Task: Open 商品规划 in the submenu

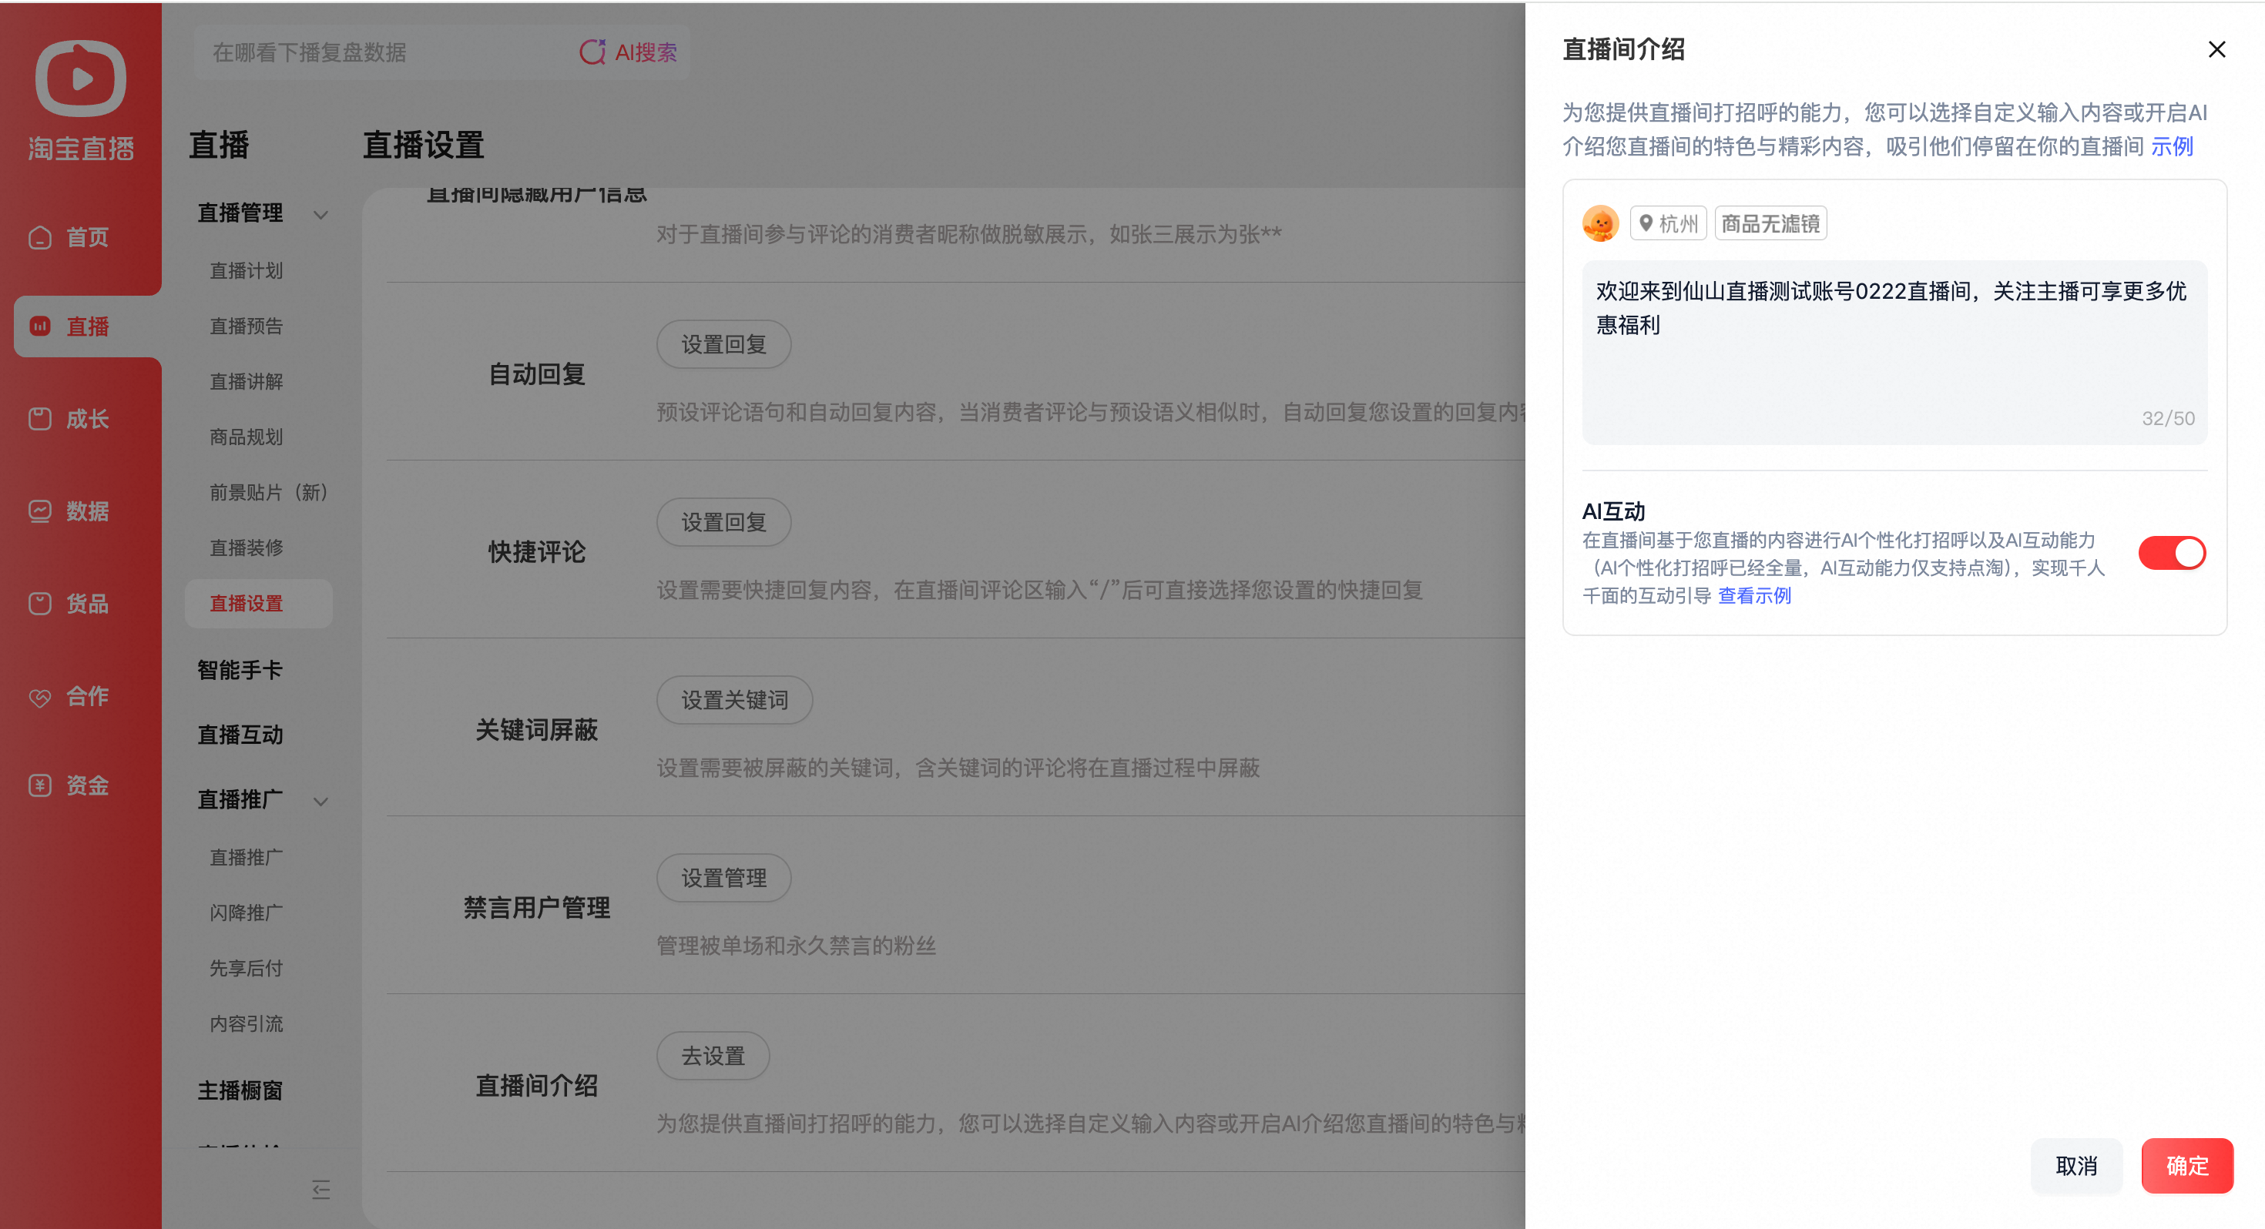Action: [247, 437]
